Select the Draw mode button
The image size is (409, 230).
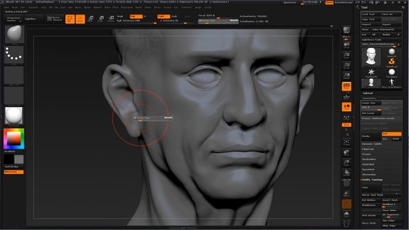81,19
